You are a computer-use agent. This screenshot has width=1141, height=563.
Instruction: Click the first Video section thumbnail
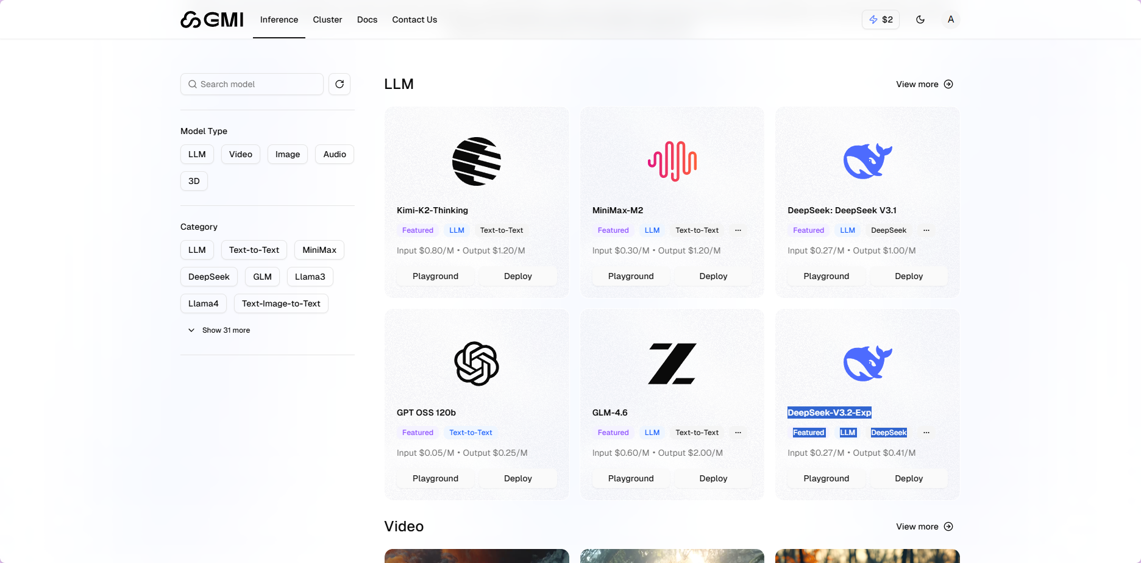(x=477, y=556)
